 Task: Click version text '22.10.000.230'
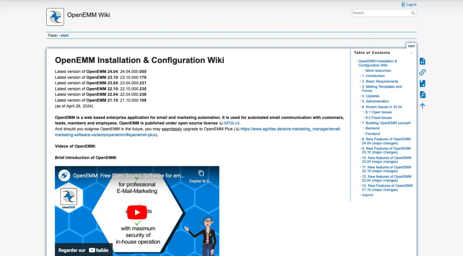[133, 89]
